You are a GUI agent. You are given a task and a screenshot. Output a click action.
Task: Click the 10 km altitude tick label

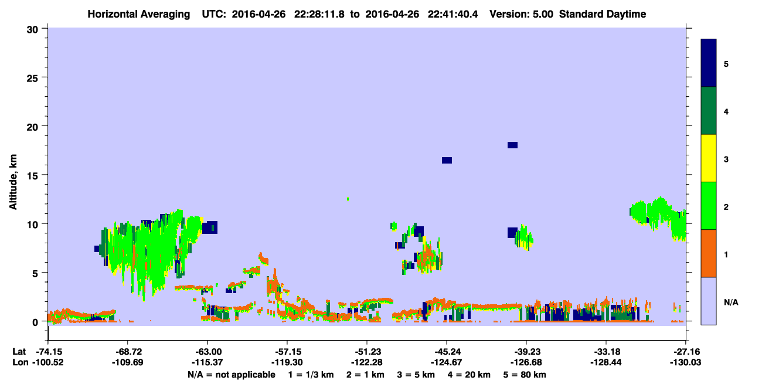point(34,224)
